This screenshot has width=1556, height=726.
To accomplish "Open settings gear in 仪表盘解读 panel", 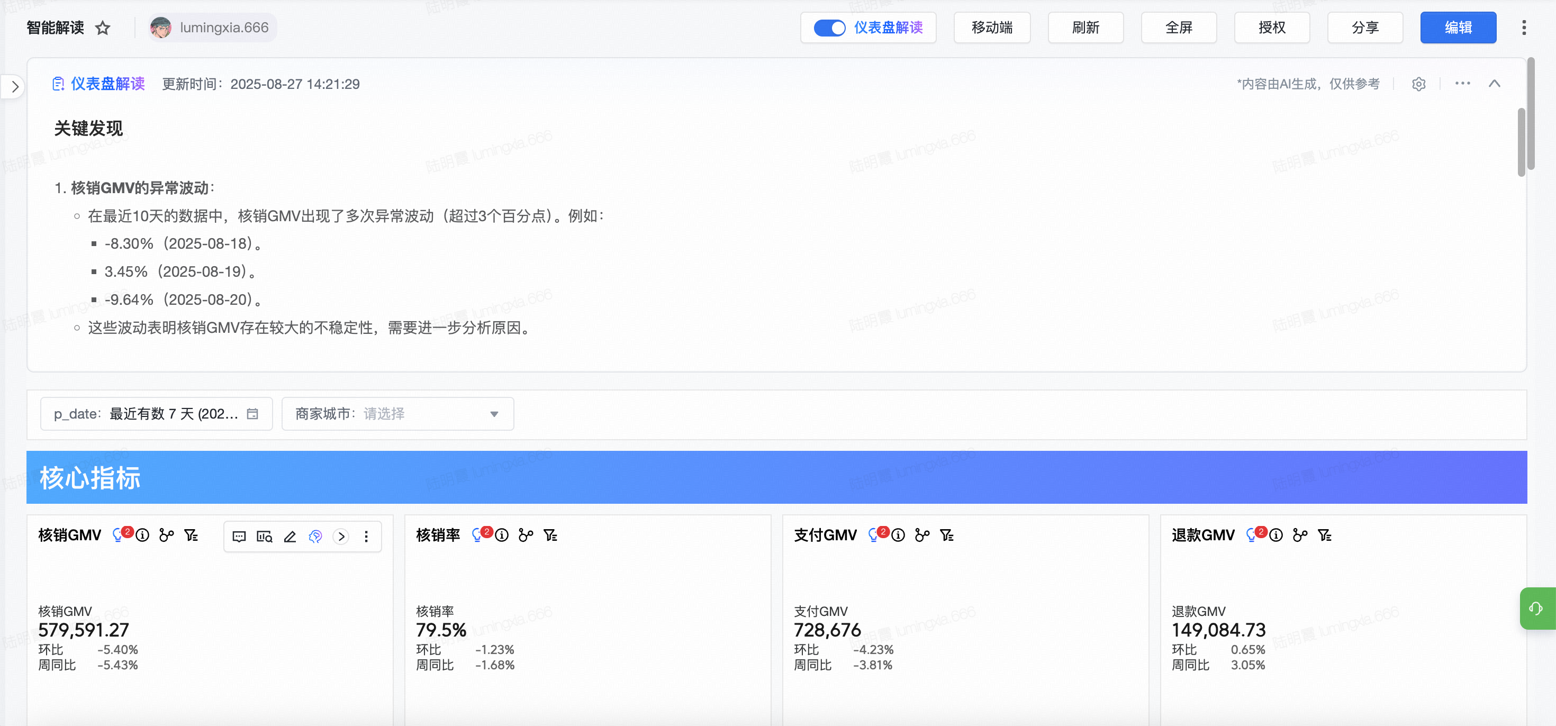I will click(x=1418, y=84).
